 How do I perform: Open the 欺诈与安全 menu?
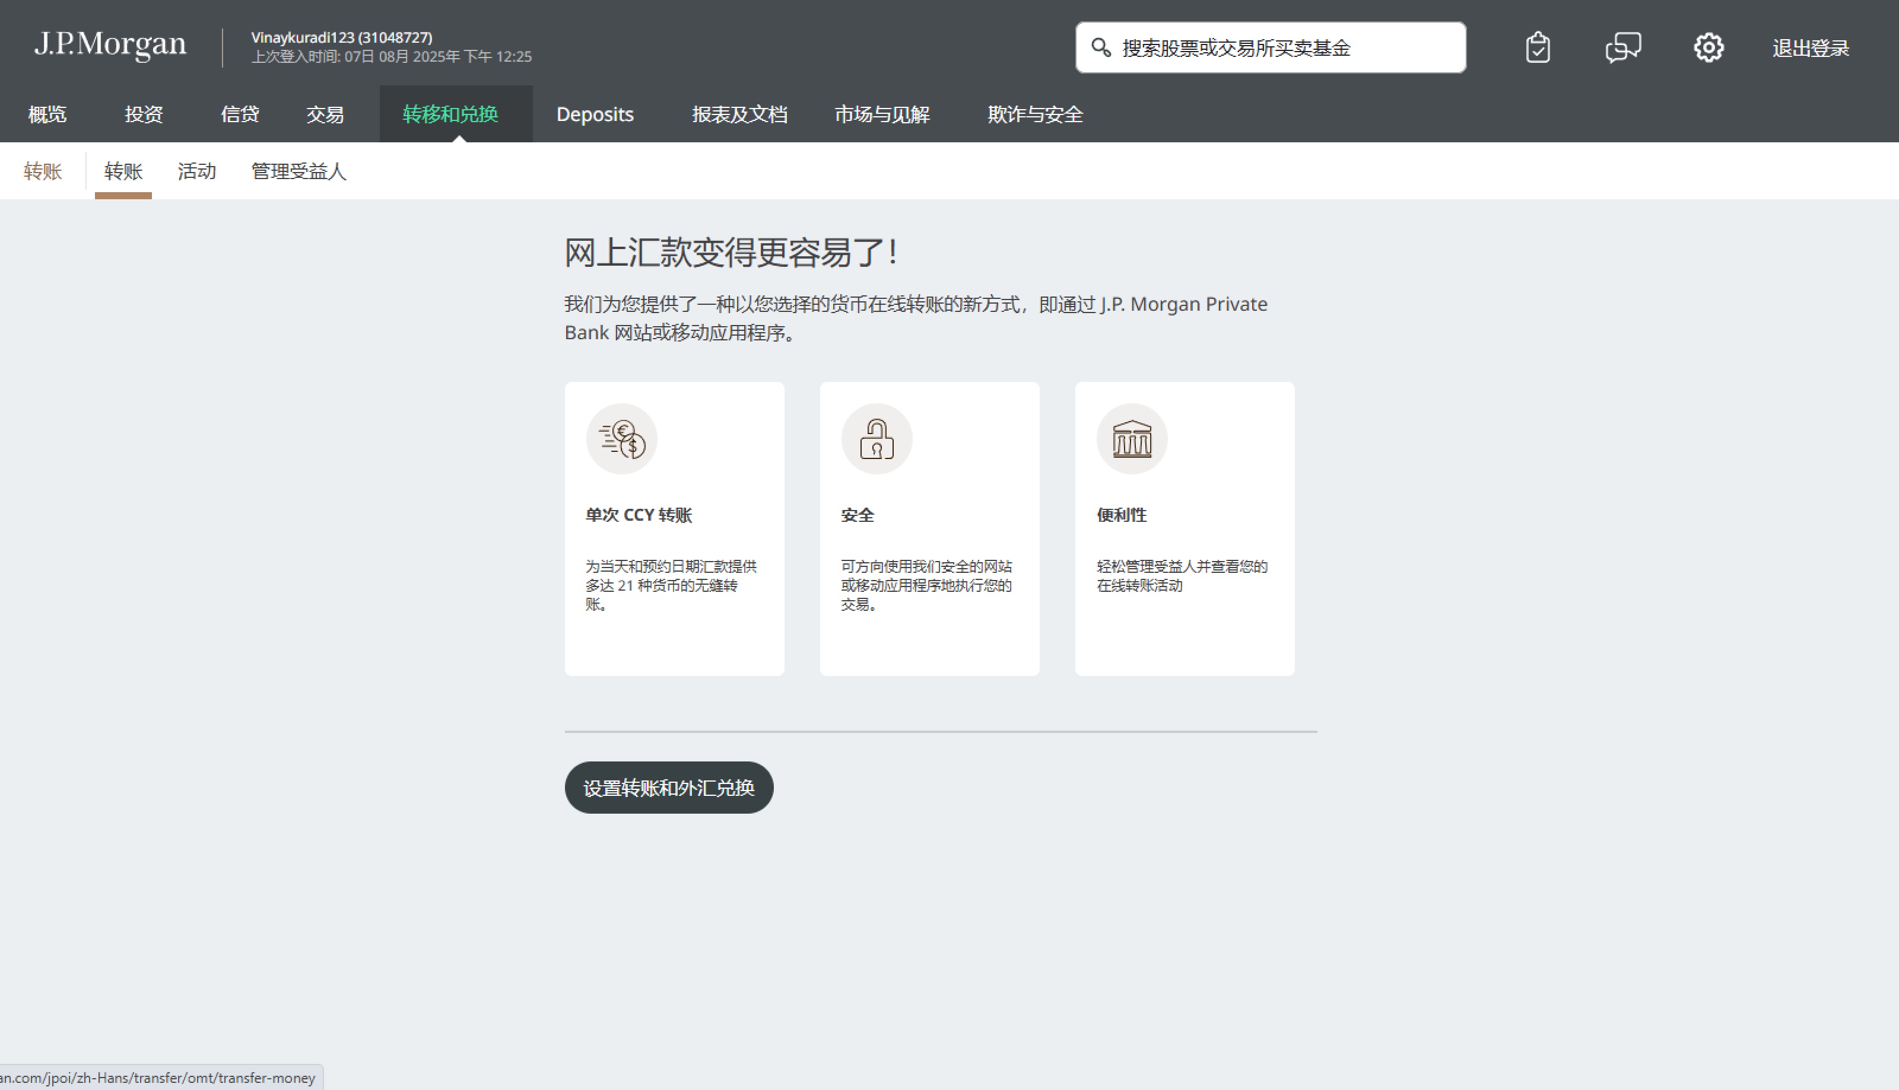coord(1036,114)
